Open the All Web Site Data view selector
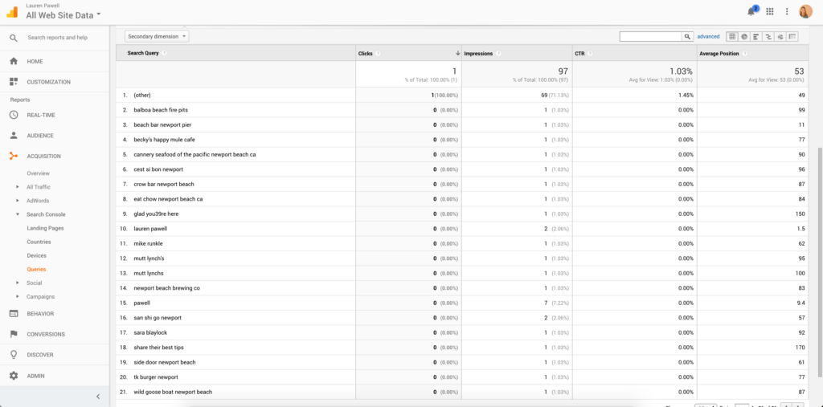 63,15
